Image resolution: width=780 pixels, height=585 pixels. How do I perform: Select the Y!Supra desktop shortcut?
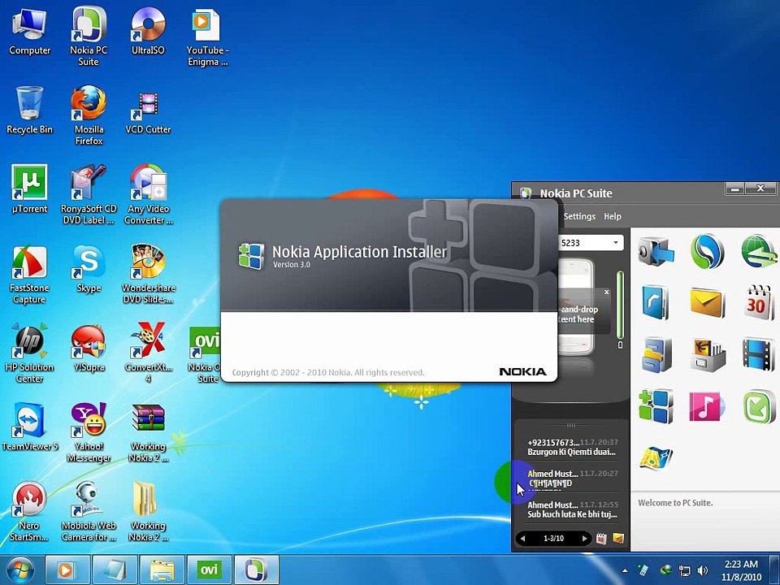point(89,349)
